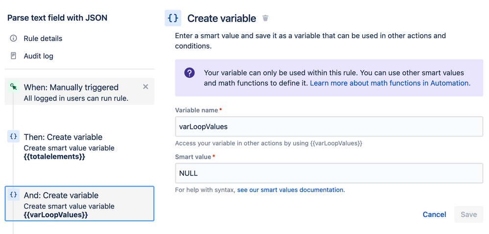The height and width of the screenshot is (234, 489).
Task: Open Learn more about math functions link
Action: tap(390, 83)
